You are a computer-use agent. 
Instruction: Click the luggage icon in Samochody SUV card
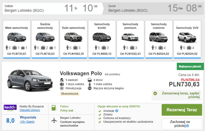point(189,48)
